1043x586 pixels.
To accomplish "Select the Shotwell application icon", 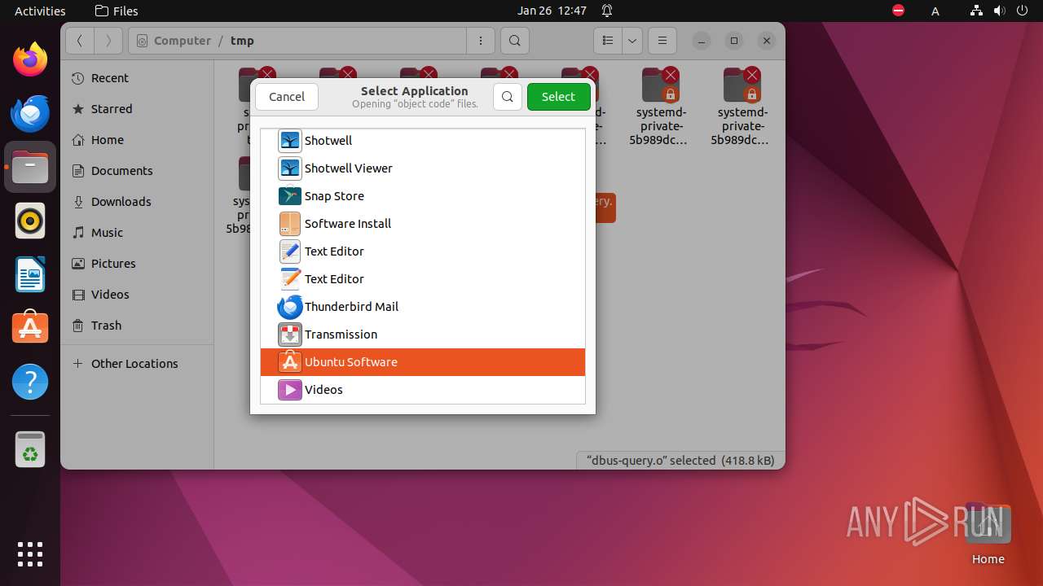I will coord(290,141).
